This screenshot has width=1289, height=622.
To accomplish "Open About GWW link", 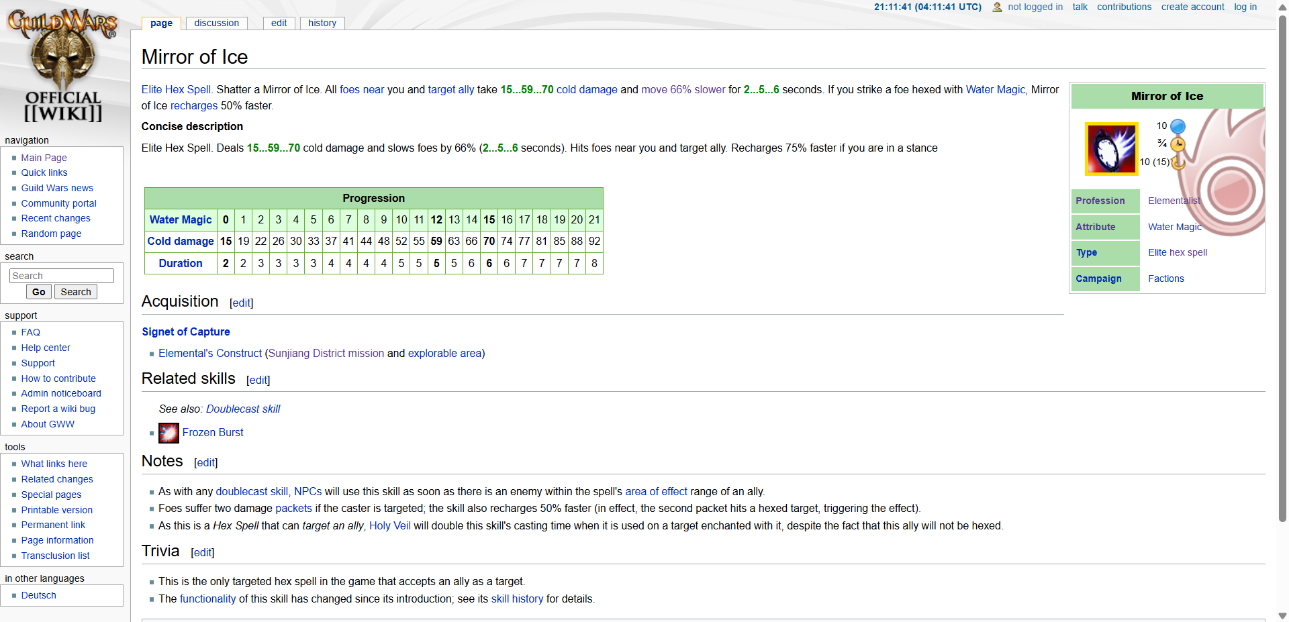I will click(48, 425).
